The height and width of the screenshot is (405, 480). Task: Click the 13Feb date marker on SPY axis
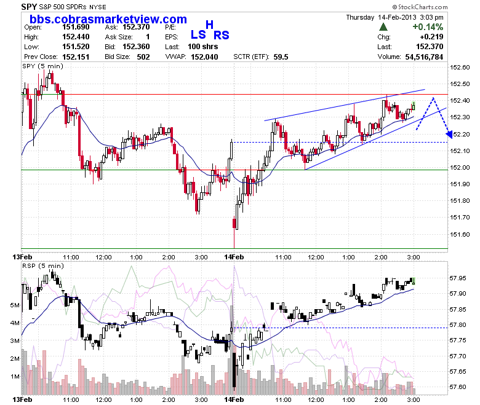pos(22,257)
